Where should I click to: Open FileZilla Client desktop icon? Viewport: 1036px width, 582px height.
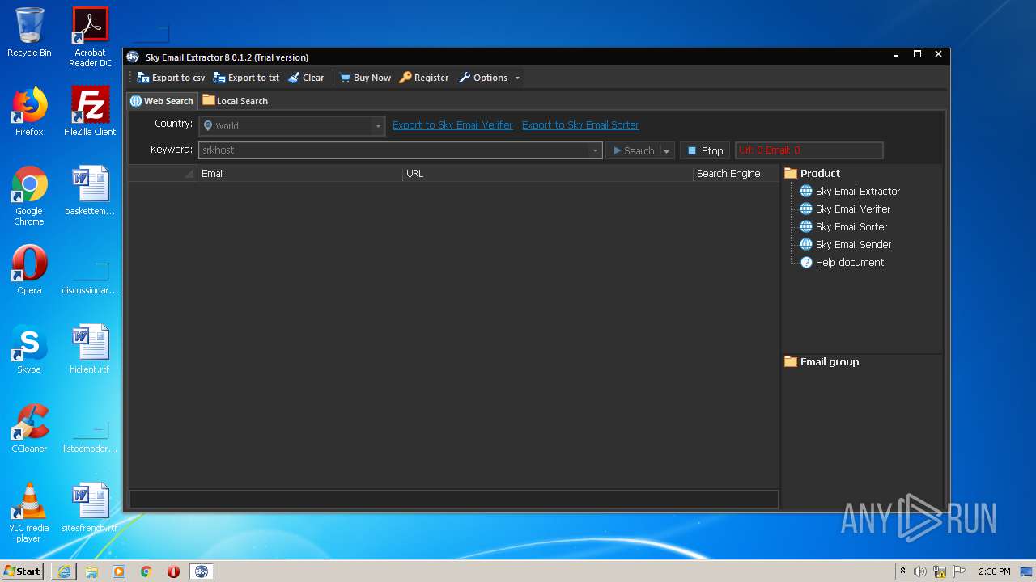(90, 112)
